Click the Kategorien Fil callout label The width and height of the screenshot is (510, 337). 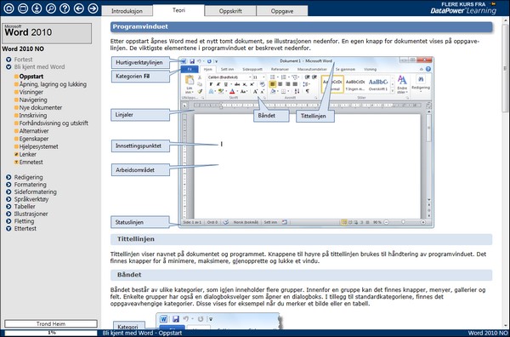(140, 77)
